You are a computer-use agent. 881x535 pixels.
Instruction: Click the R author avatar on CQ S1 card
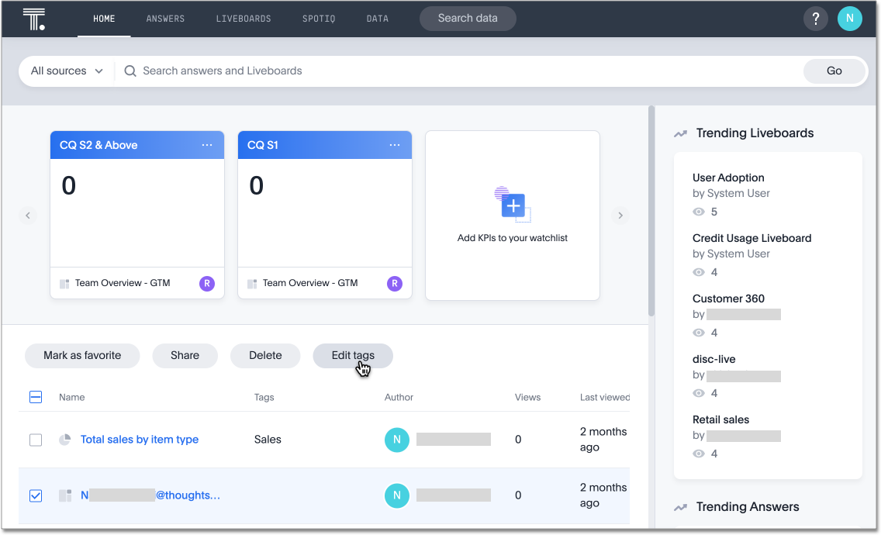[x=394, y=283]
